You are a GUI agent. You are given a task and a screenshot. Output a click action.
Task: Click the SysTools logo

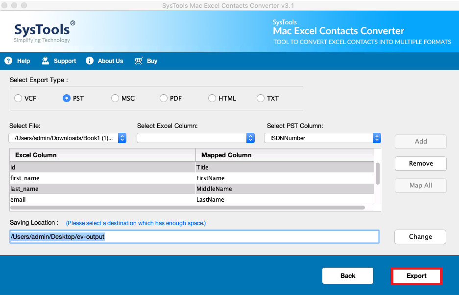point(45,32)
